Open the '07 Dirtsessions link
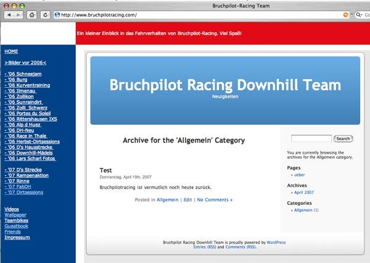 [23, 193]
